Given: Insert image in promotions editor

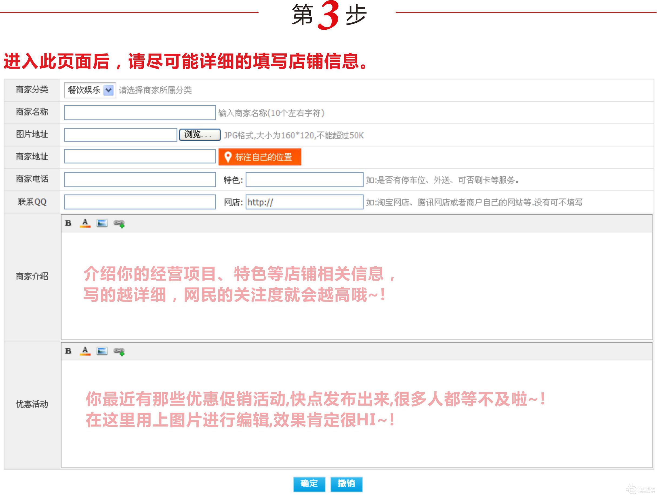Looking at the screenshot, I should [x=102, y=351].
